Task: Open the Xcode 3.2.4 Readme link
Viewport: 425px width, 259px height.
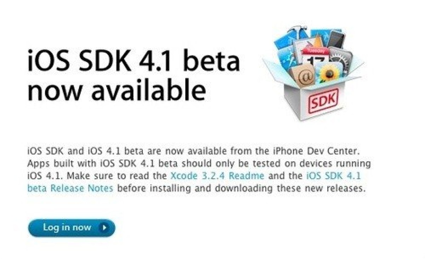Action: [217, 176]
